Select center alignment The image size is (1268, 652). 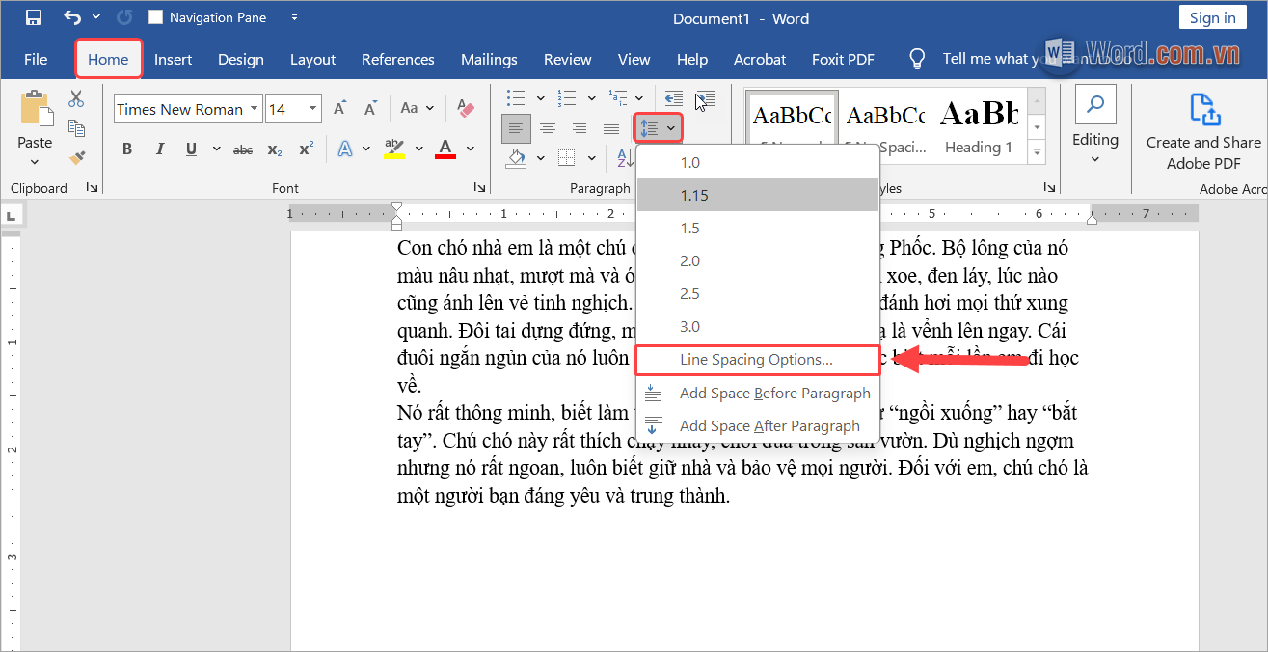548,127
